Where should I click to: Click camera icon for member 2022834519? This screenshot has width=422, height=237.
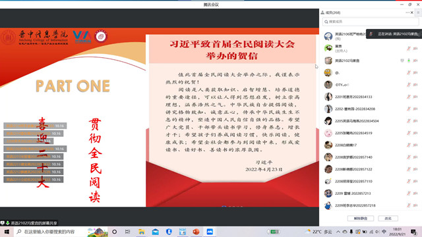click(415, 133)
